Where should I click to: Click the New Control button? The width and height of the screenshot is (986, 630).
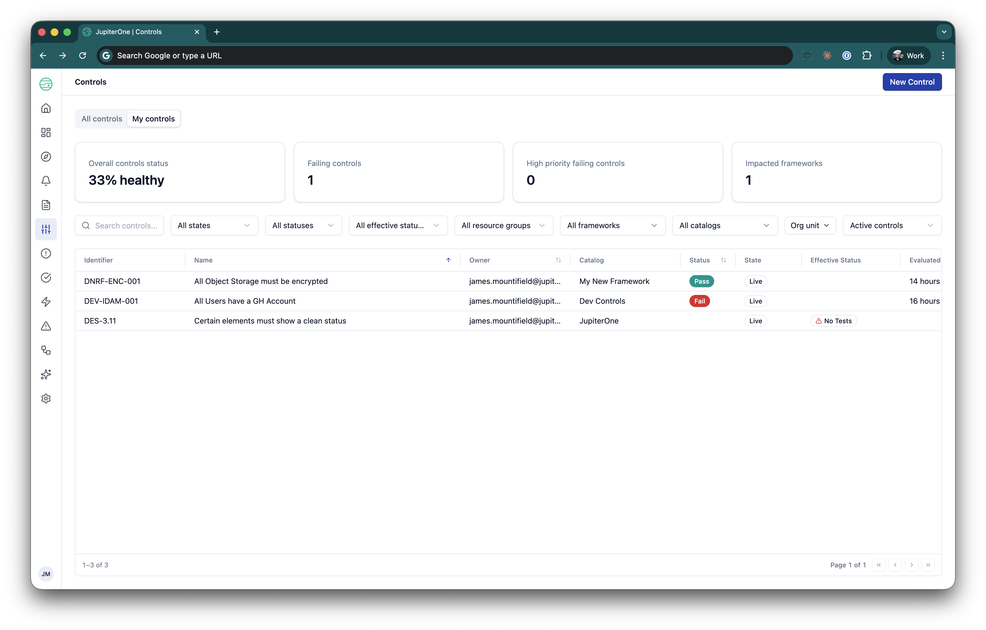[912, 82]
